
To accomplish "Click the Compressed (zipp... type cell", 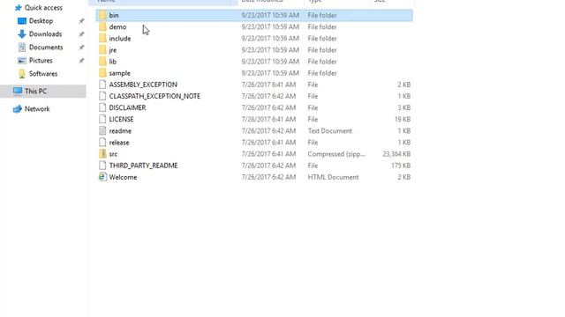I will (336, 154).
